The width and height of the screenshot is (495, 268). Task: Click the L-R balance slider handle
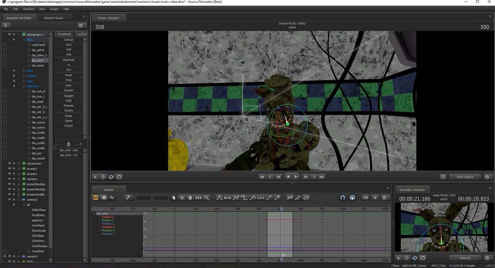point(68,143)
